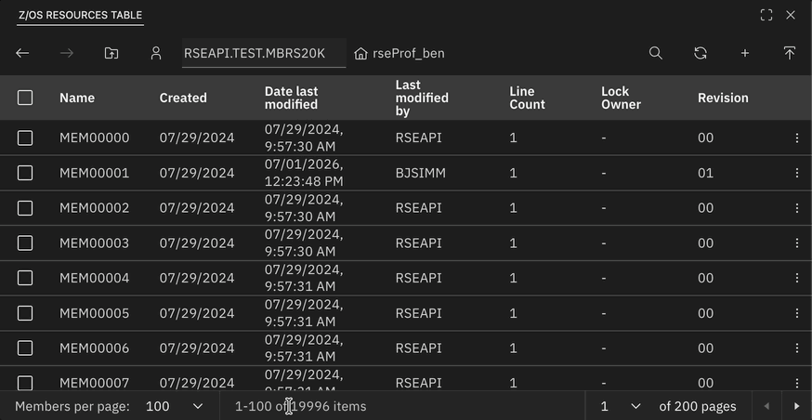The height and width of the screenshot is (420, 812).
Task: Click the Created date of MEM00004
Action: (x=197, y=278)
